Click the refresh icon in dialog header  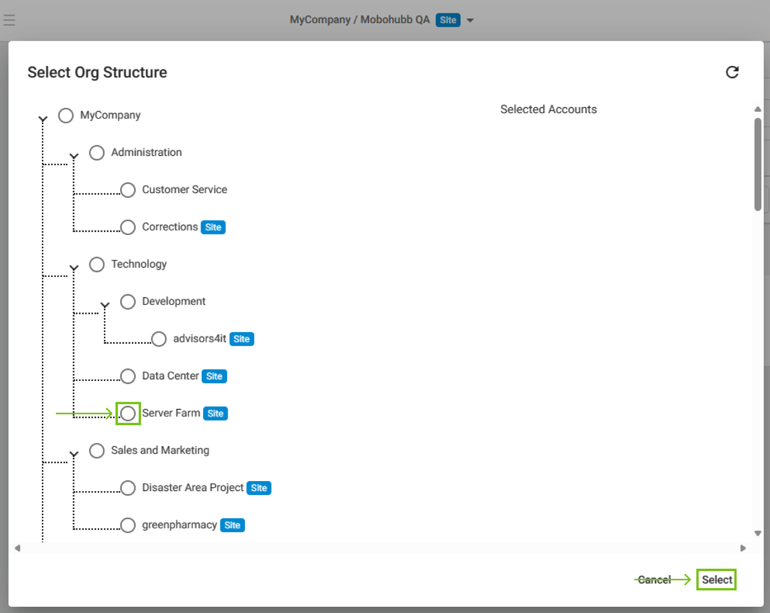click(732, 72)
